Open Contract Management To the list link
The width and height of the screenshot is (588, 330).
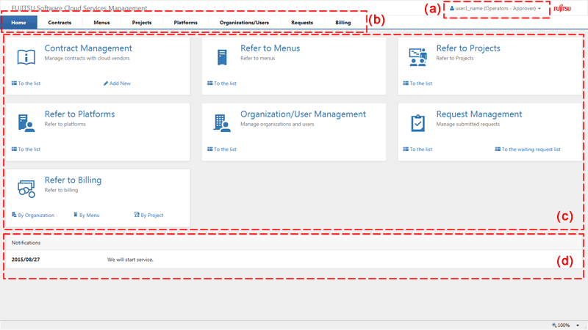click(x=26, y=84)
